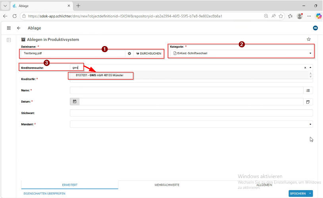Add page to favorites star

point(281,16)
